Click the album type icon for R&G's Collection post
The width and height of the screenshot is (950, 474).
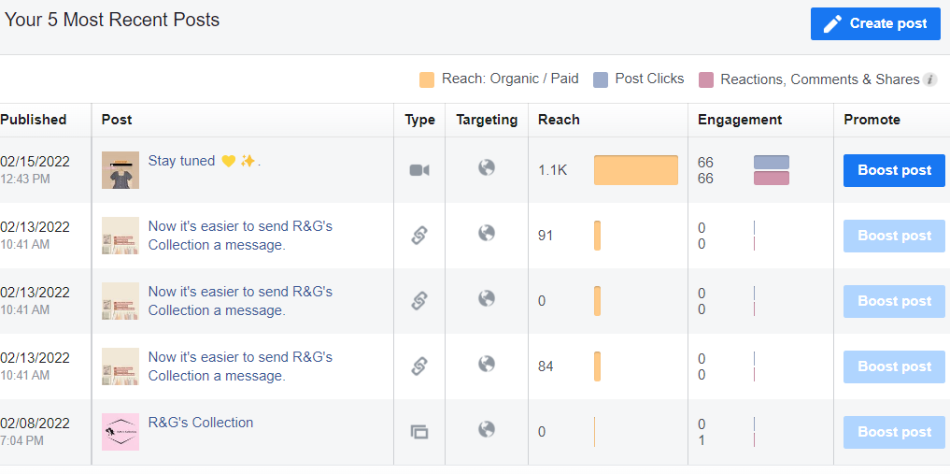coord(419,432)
